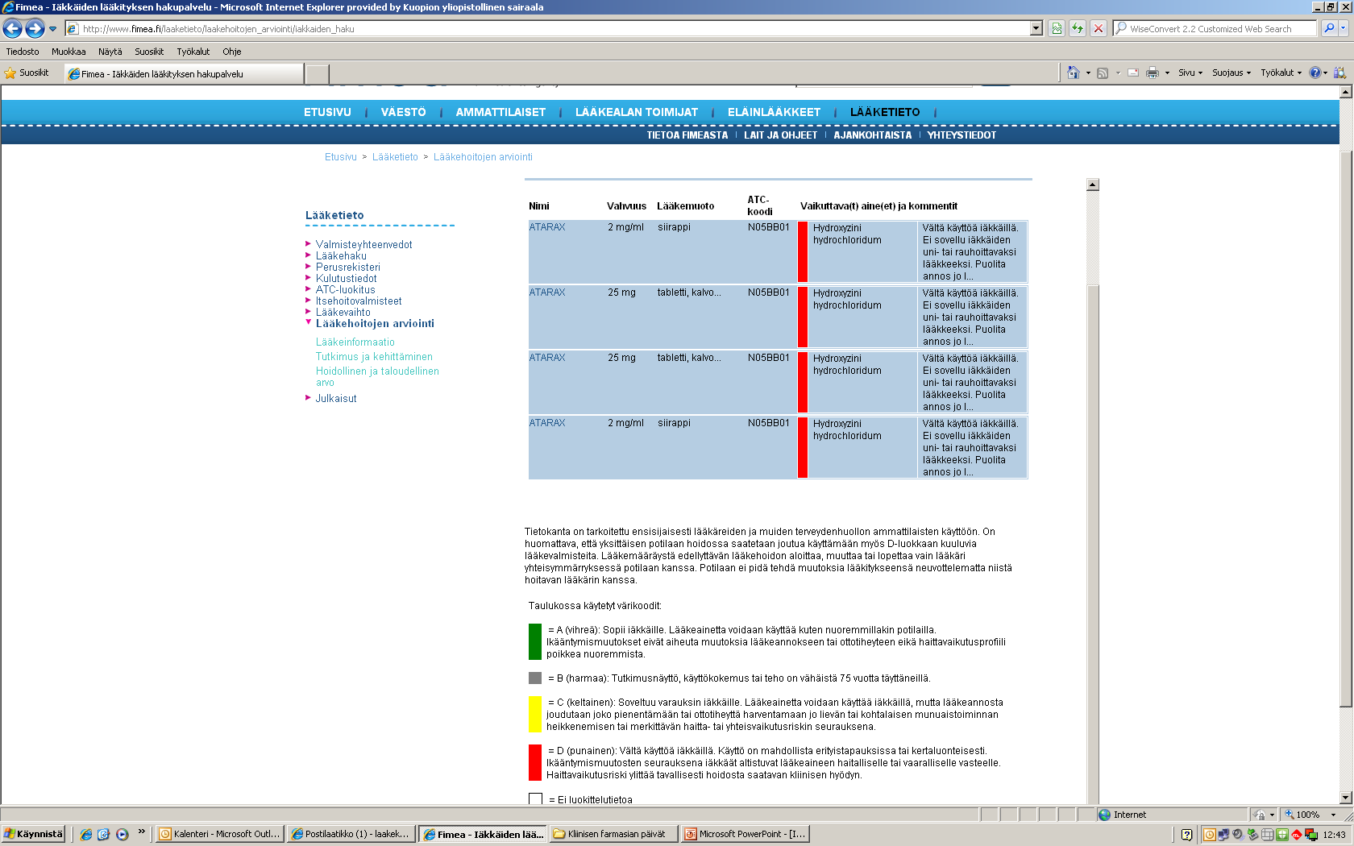1354x846 pixels.
Task: Switch to Microsoft PowerPoint taskbar item
Action: (745, 834)
